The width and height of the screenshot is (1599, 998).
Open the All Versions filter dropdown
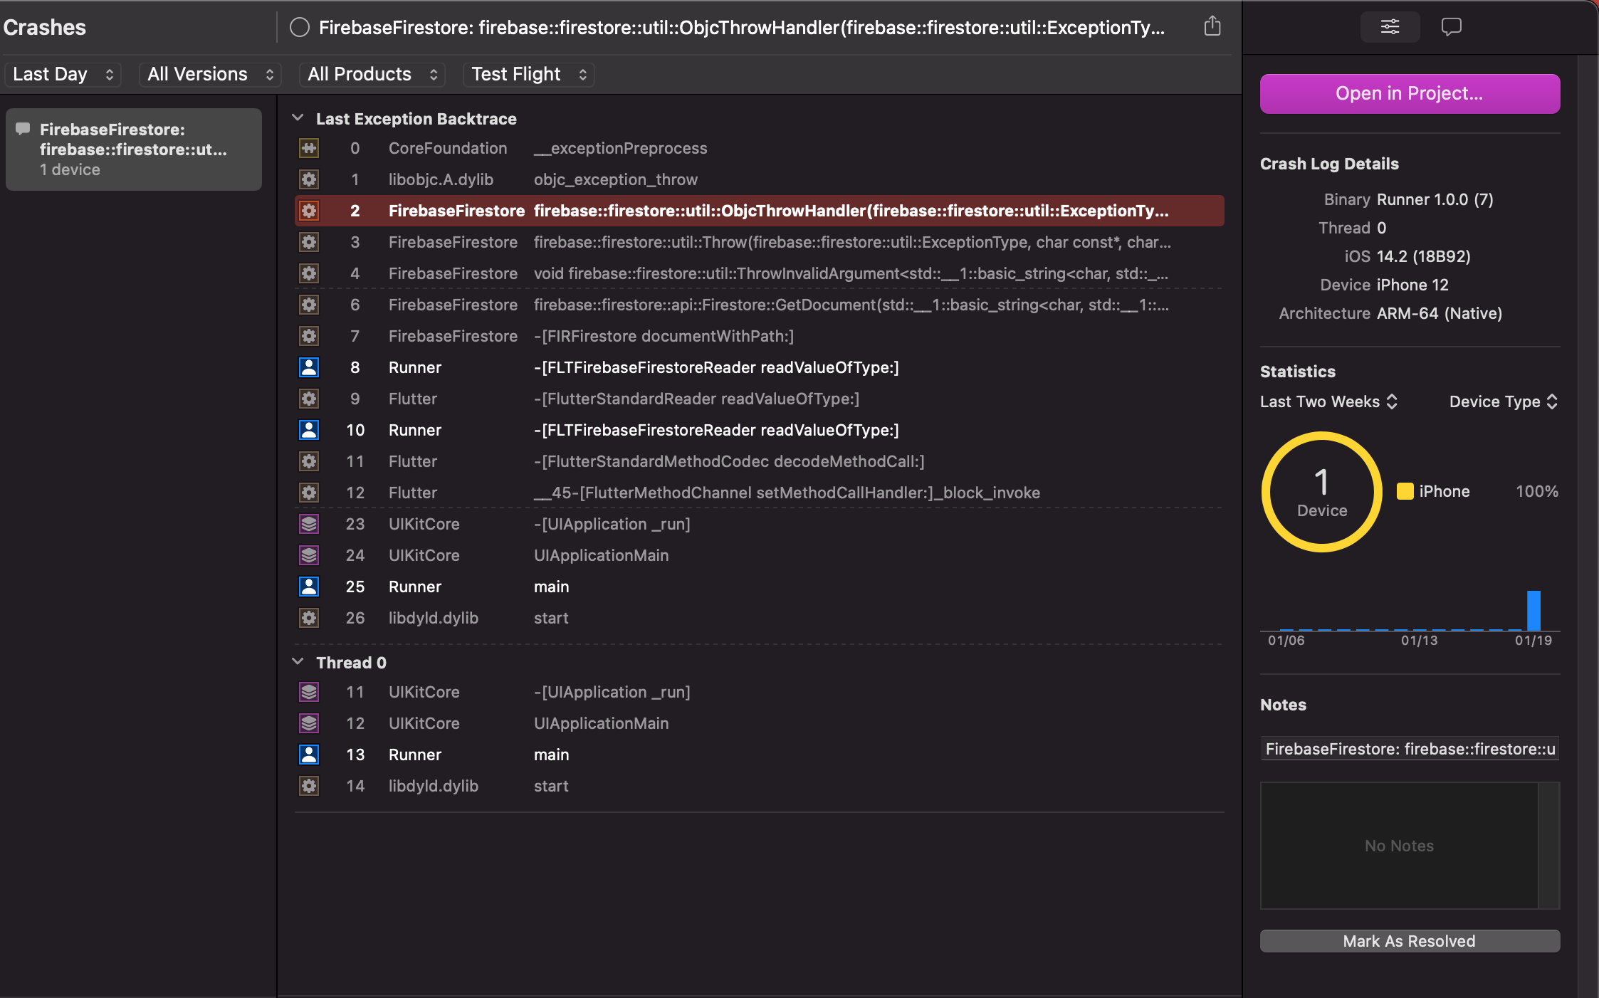click(210, 74)
